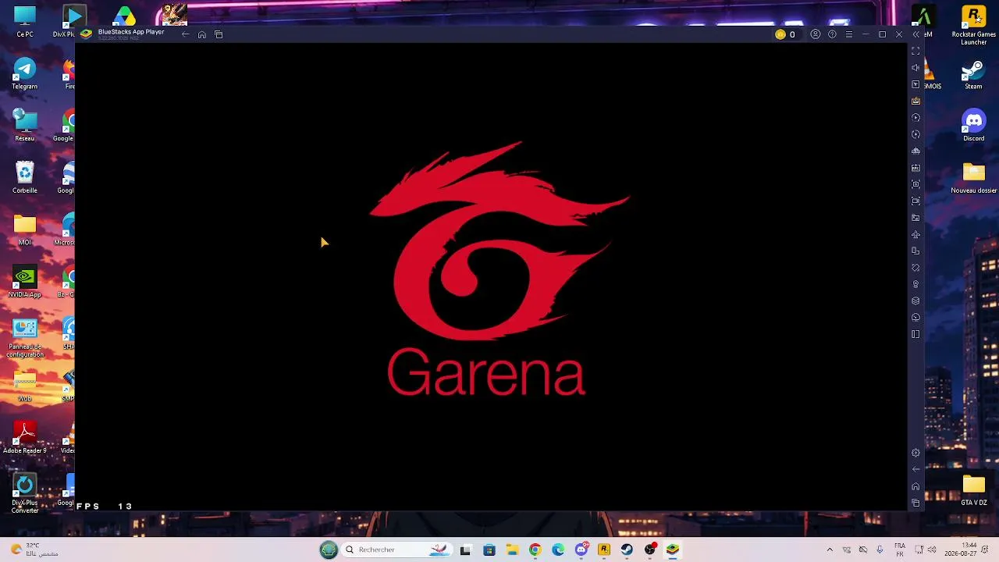Open the stacked layers icon in sidebar
The height and width of the screenshot is (562, 999).
[916, 301]
